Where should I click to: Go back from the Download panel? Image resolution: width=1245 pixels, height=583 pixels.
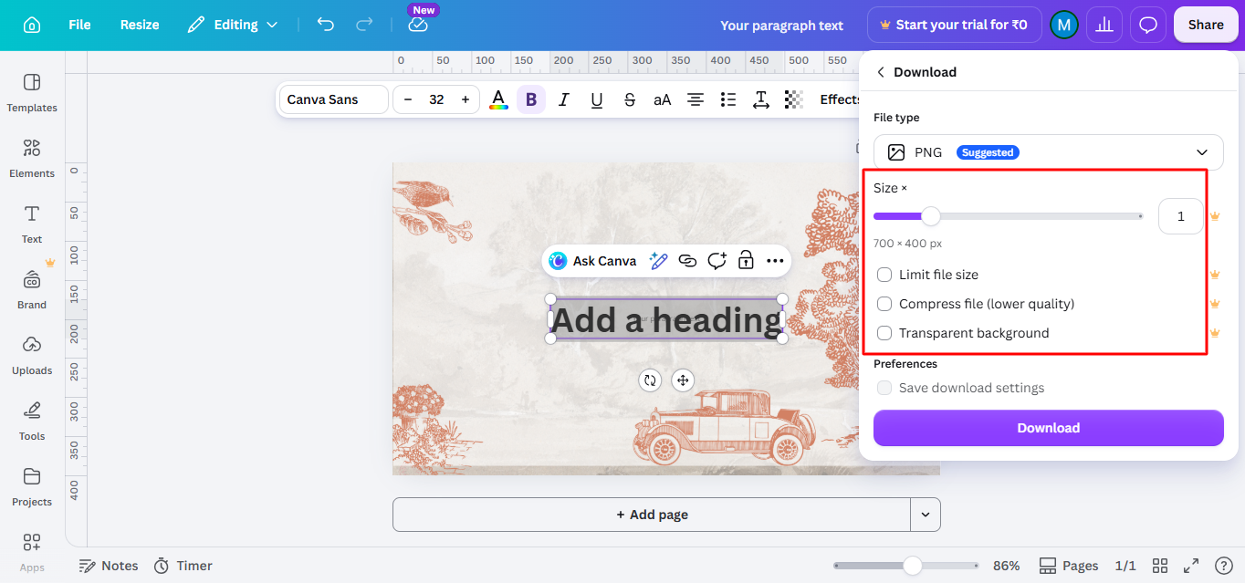pyautogui.click(x=881, y=72)
